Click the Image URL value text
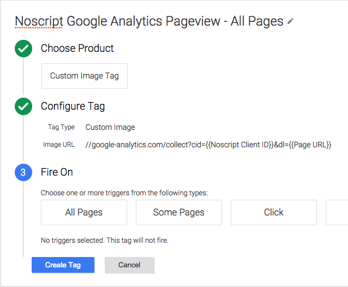348x287 pixels. [x=208, y=145]
